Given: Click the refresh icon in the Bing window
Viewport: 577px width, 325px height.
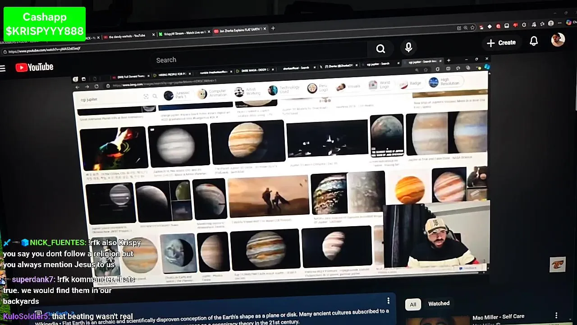Looking at the screenshot, I should [x=96, y=86].
